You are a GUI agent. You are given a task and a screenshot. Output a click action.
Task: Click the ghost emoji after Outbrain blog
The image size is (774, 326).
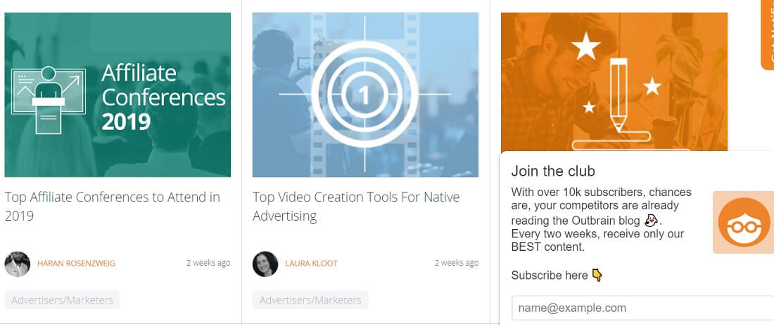tap(652, 220)
